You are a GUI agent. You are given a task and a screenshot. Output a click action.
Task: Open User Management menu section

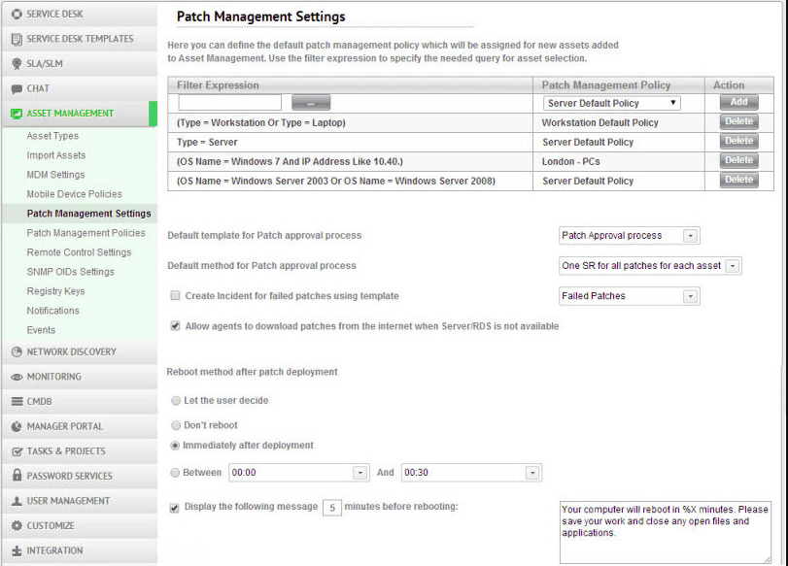point(80,501)
